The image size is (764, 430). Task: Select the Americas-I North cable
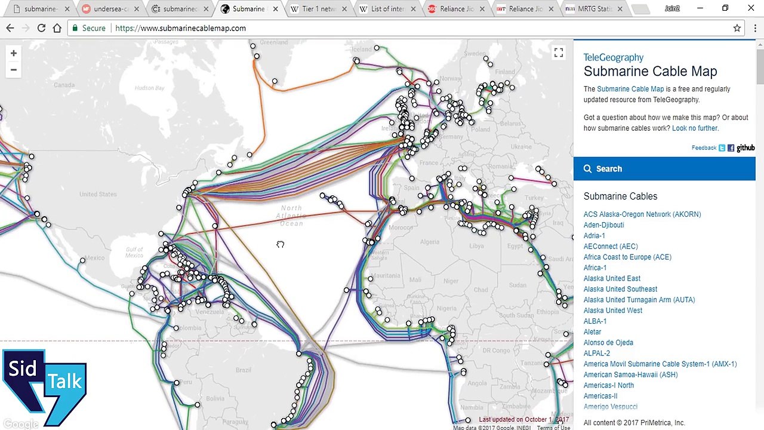pos(609,386)
